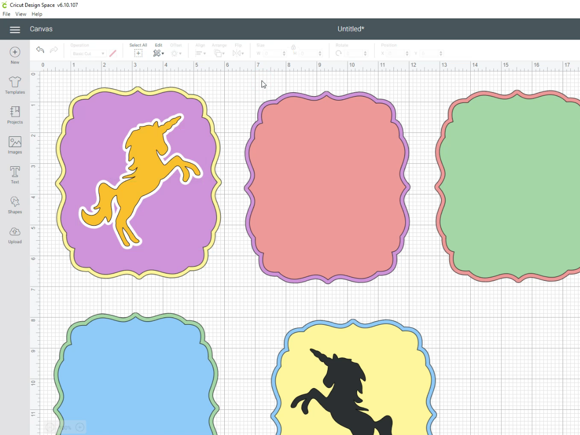Open the View menu

(x=21, y=14)
